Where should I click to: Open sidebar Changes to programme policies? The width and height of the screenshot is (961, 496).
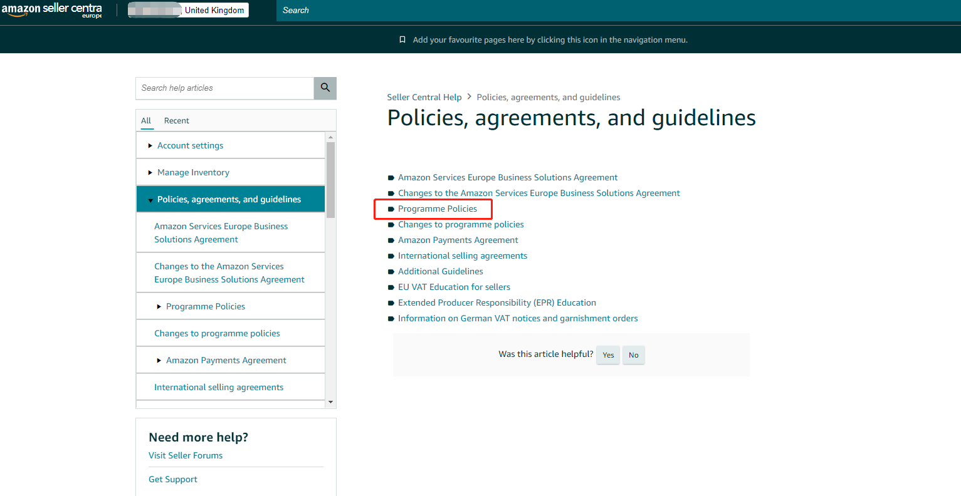(x=217, y=333)
